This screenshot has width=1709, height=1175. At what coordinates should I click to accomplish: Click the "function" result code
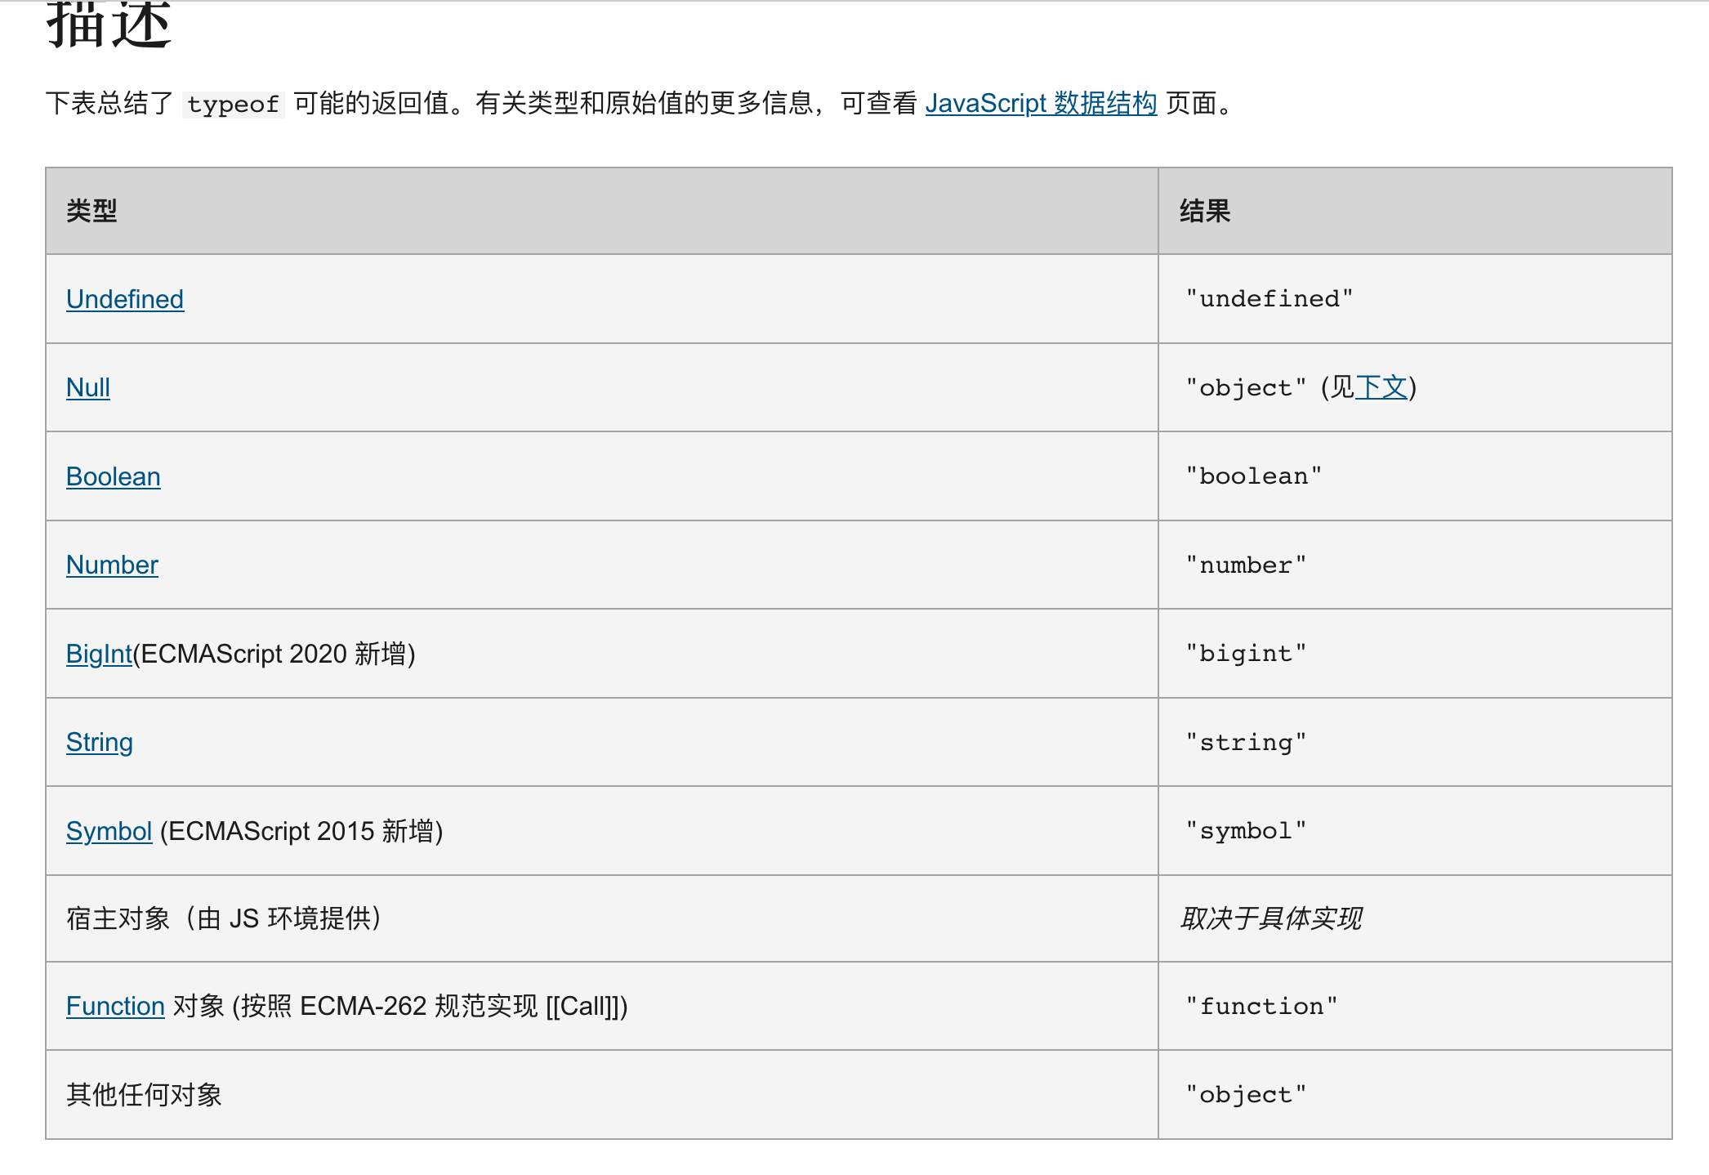(x=1261, y=1006)
